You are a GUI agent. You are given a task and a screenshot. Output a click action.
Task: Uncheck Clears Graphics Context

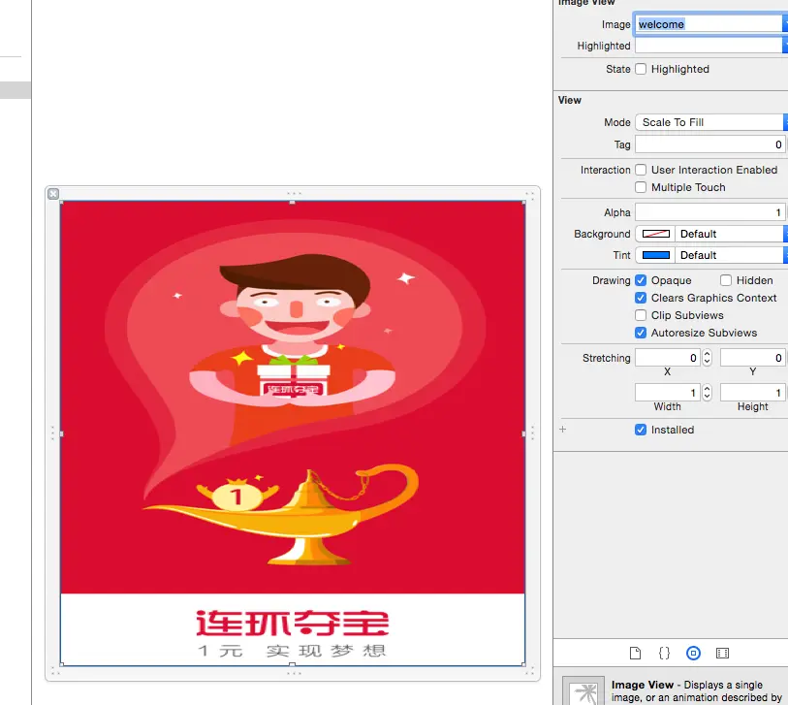pos(641,298)
